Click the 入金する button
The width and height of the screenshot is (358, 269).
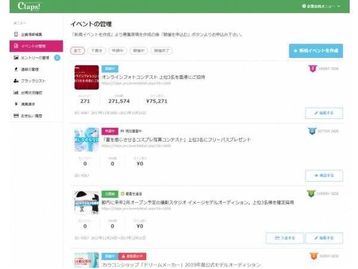tap(285, 238)
